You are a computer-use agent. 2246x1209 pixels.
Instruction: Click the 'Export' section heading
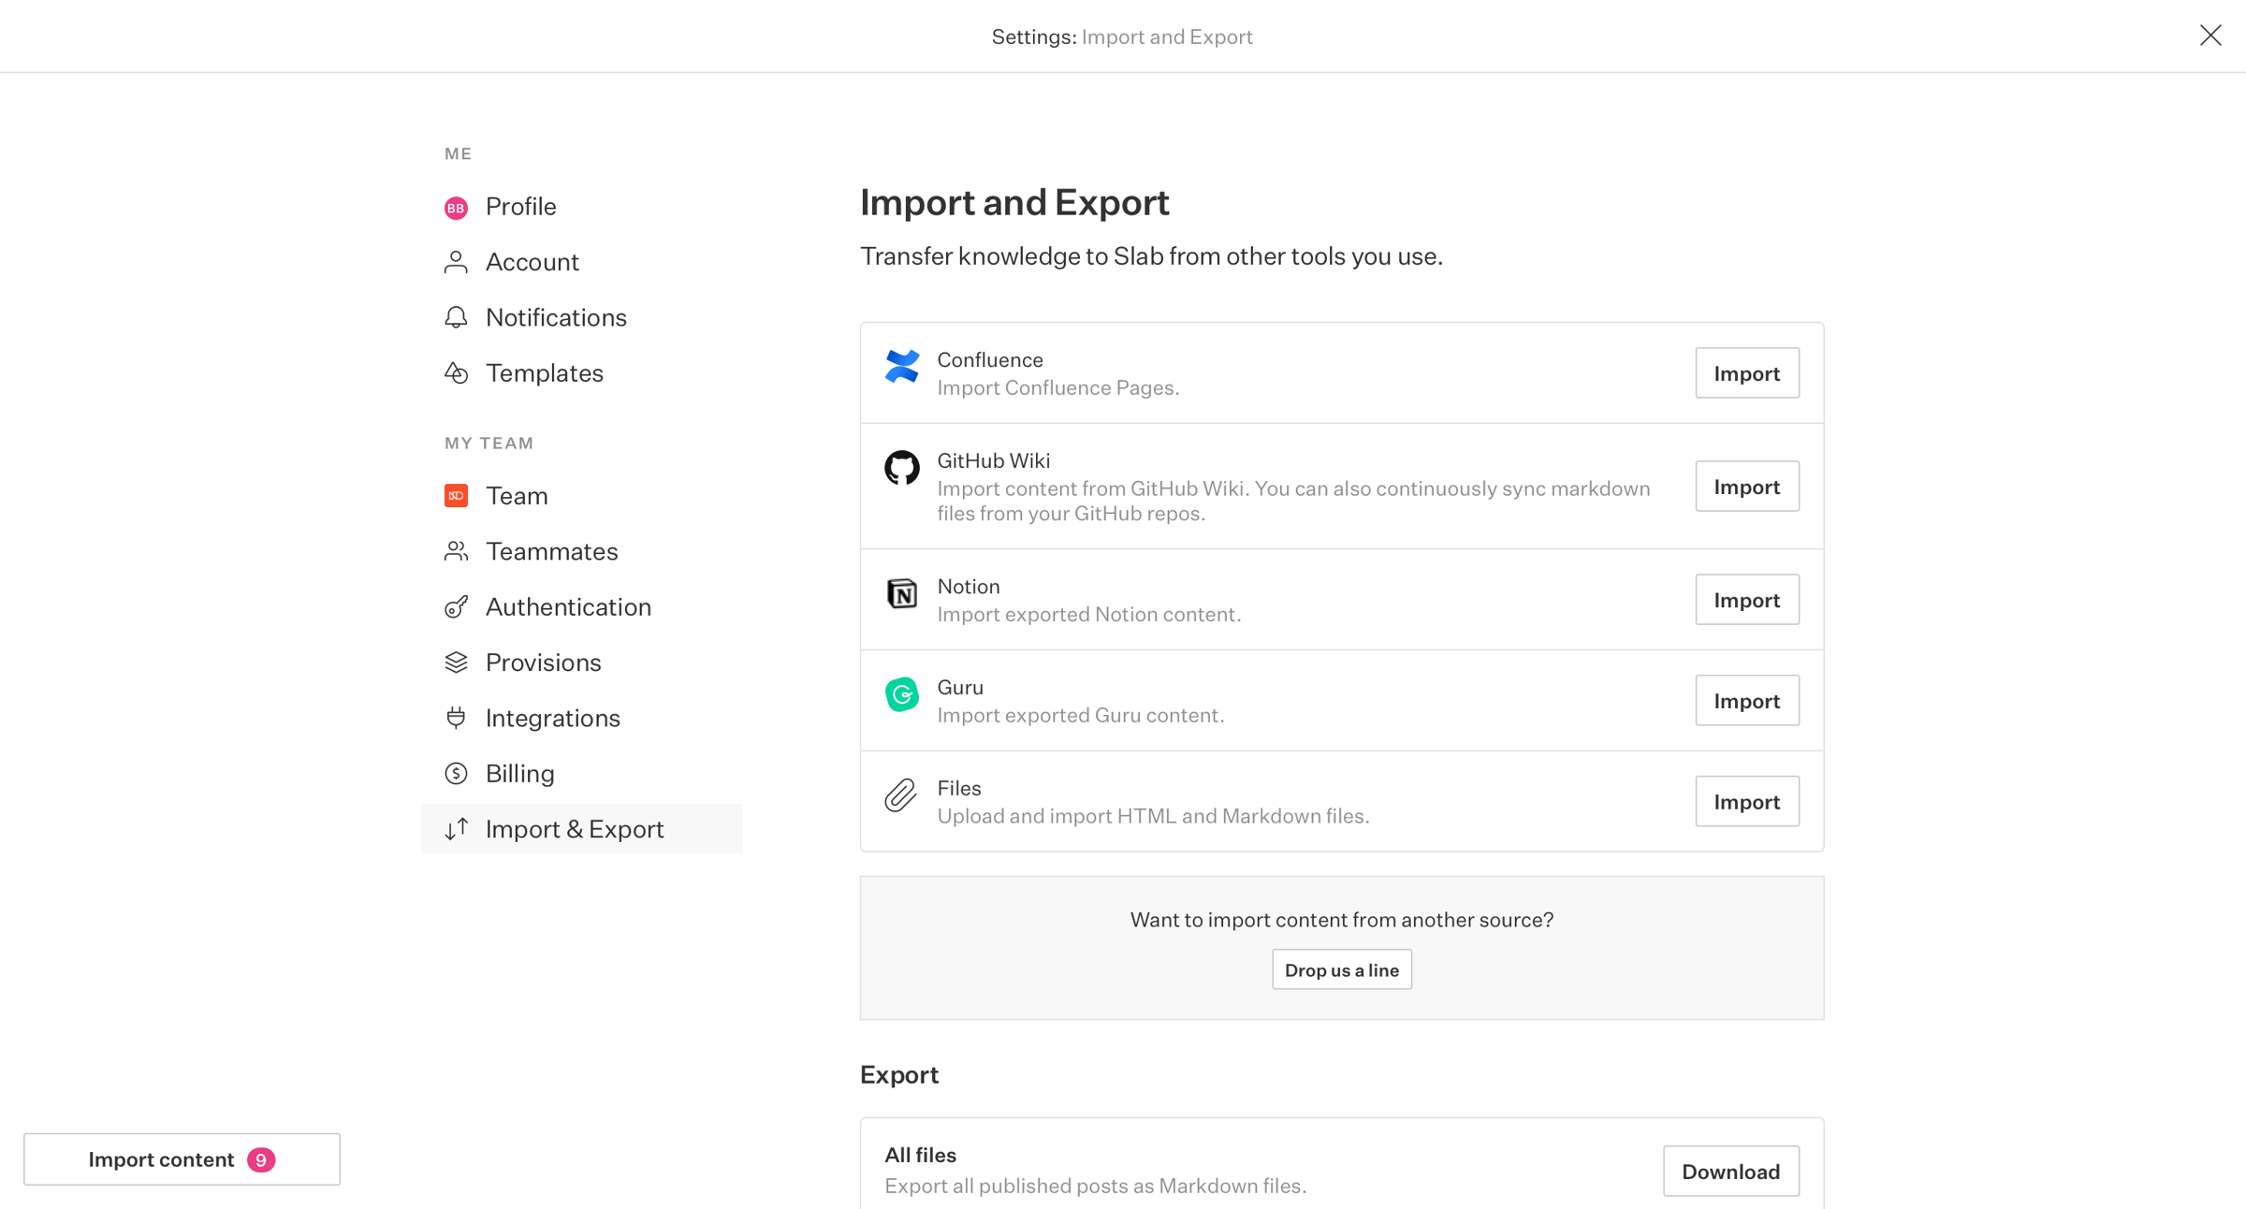(x=898, y=1074)
